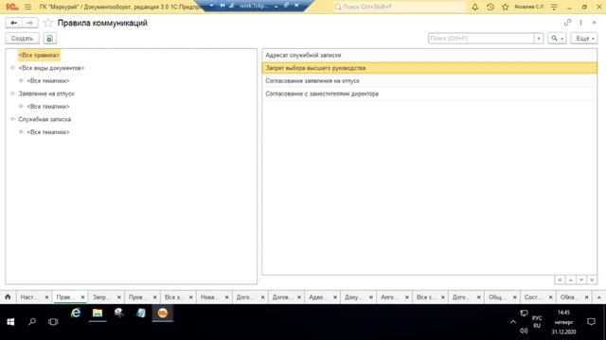The width and height of the screenshot is (606, 340).
Task: Select <Все правила> in the tree
Action: pyautogui.click(x=39, y=55)
